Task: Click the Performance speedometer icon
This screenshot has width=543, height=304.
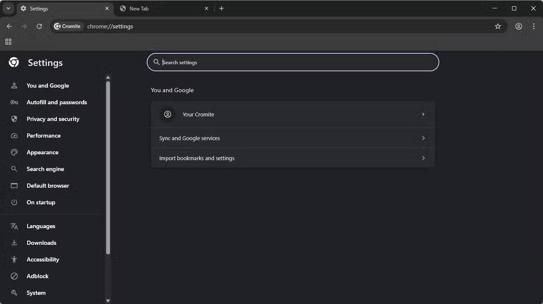Action: [14, 136]
